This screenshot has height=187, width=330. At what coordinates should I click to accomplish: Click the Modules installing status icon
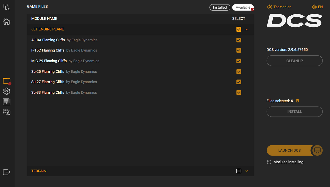point(269,162)
